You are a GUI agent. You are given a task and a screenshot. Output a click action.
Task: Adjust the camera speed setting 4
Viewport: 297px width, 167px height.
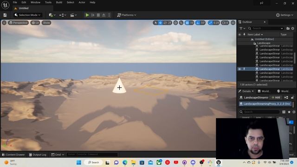point(225,23)
